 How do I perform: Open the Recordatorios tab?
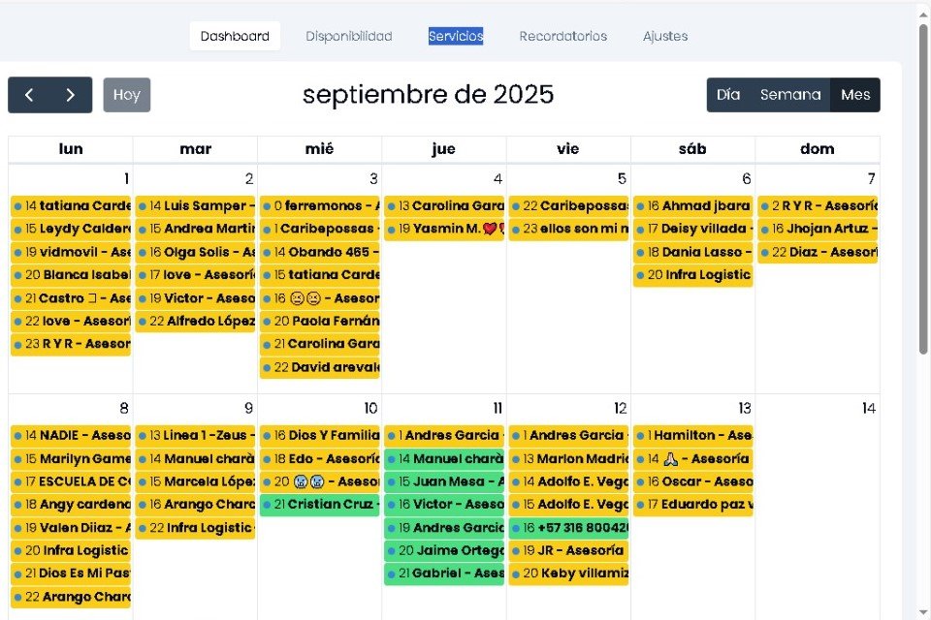(563, 36)
